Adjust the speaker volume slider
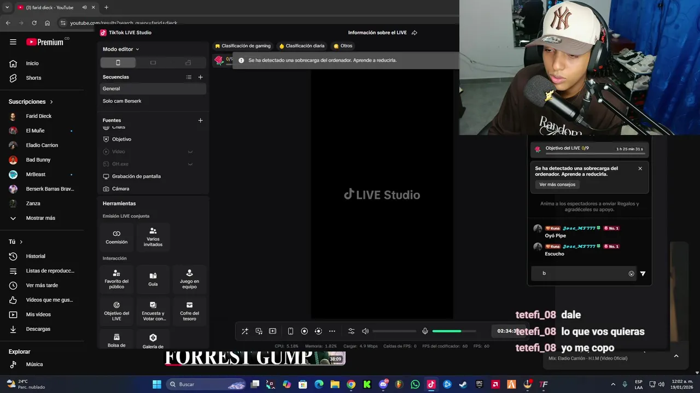This screenshot has width=700, height=393. pos(394,331)
